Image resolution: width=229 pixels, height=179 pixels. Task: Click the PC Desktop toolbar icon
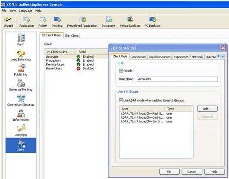[152, 22]
